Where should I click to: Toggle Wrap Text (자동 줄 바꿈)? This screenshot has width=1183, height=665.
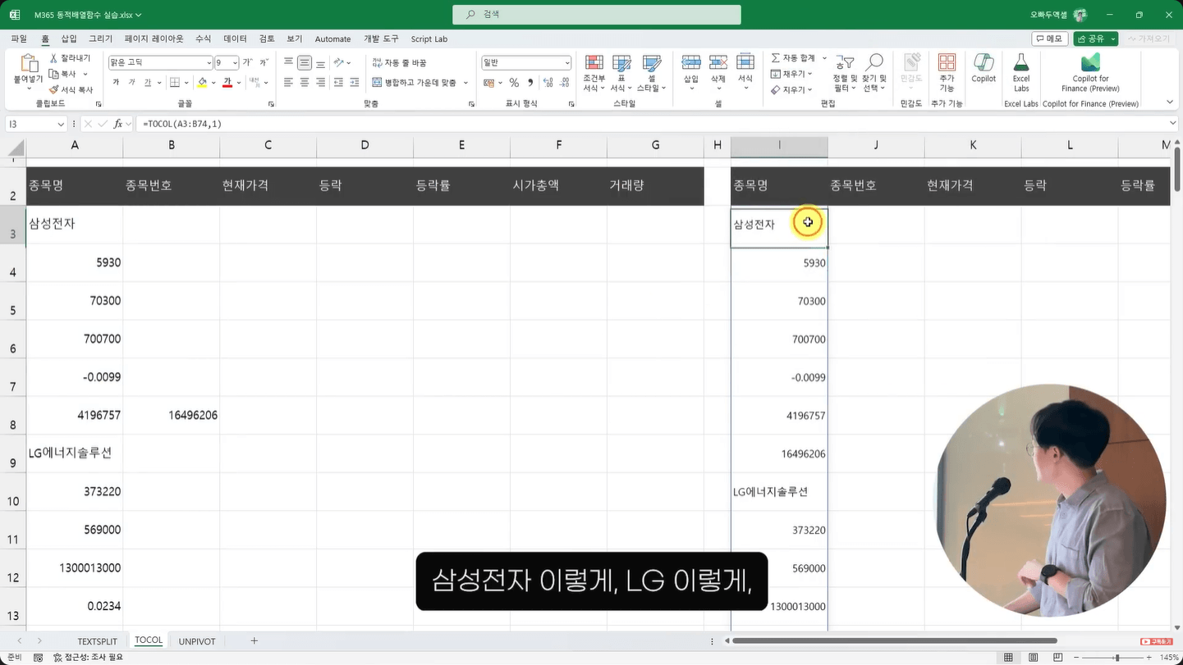399,62
